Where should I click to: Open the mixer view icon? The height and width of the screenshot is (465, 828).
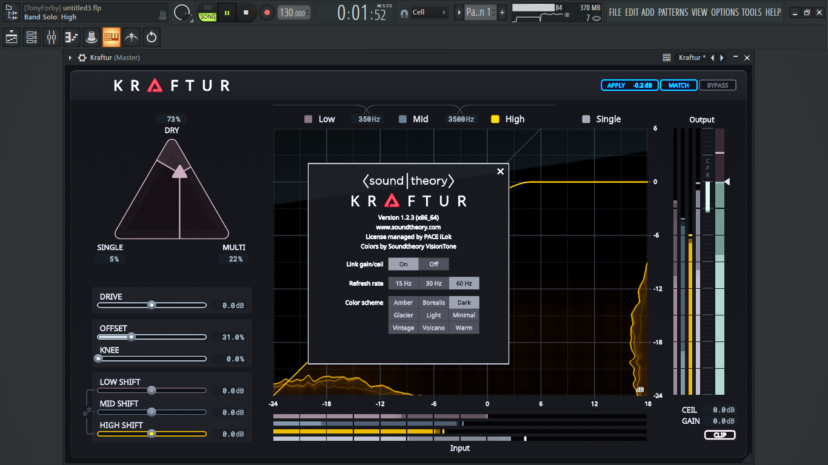52,38
